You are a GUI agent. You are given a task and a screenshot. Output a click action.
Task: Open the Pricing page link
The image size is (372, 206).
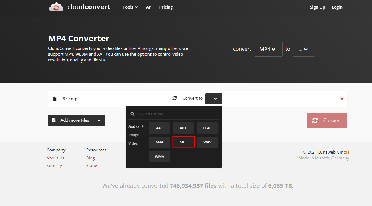[166, 7]
